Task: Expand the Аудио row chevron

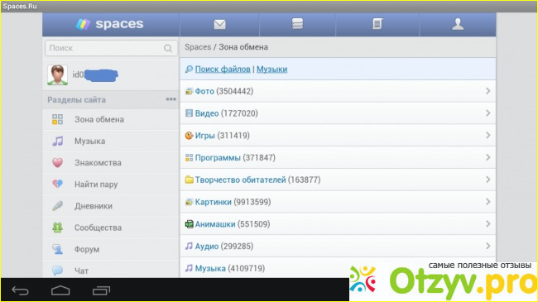Action: (488, 246)
